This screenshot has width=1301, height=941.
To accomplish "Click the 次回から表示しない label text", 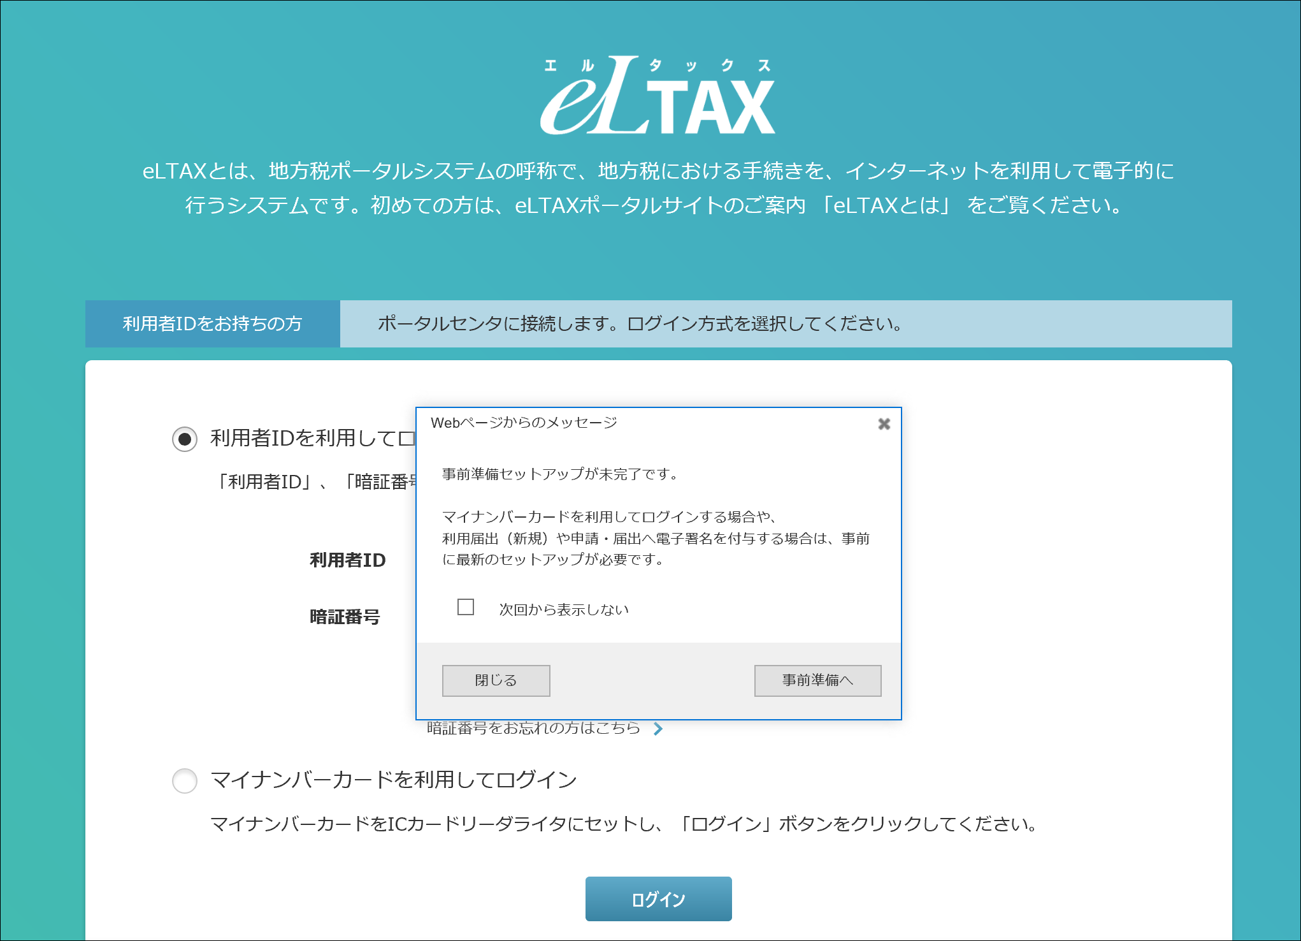I will coord(564,610).
